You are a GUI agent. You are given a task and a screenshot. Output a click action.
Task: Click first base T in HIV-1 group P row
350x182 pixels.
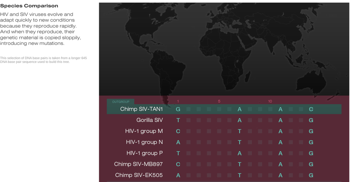point(178,153)
